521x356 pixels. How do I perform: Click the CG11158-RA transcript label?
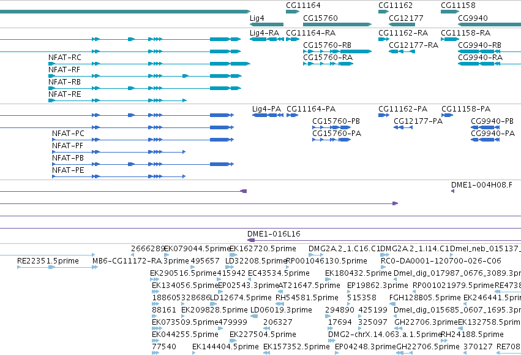[465, 33]
